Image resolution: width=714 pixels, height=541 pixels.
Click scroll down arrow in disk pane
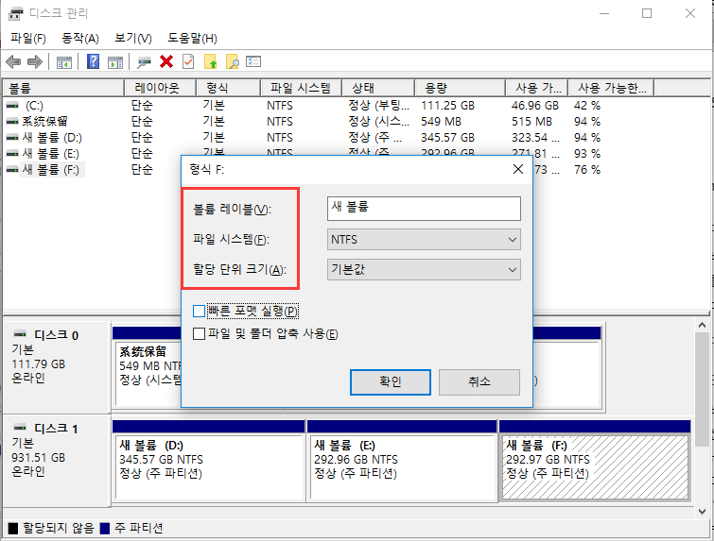point(702,511)
